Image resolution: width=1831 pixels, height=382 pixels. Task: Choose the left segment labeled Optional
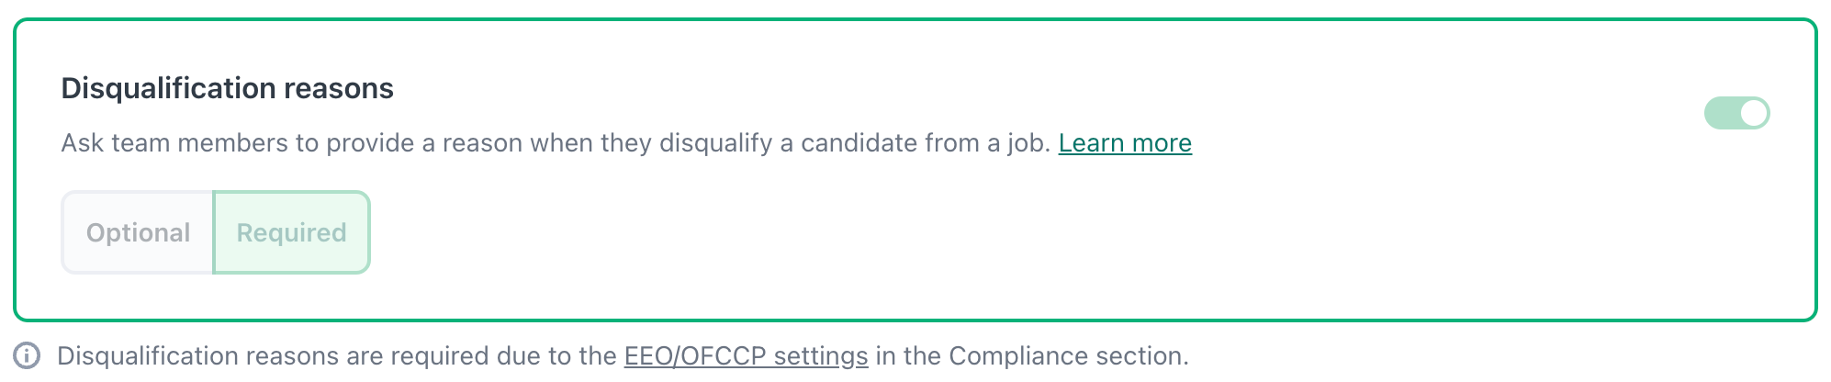[138, 232]
